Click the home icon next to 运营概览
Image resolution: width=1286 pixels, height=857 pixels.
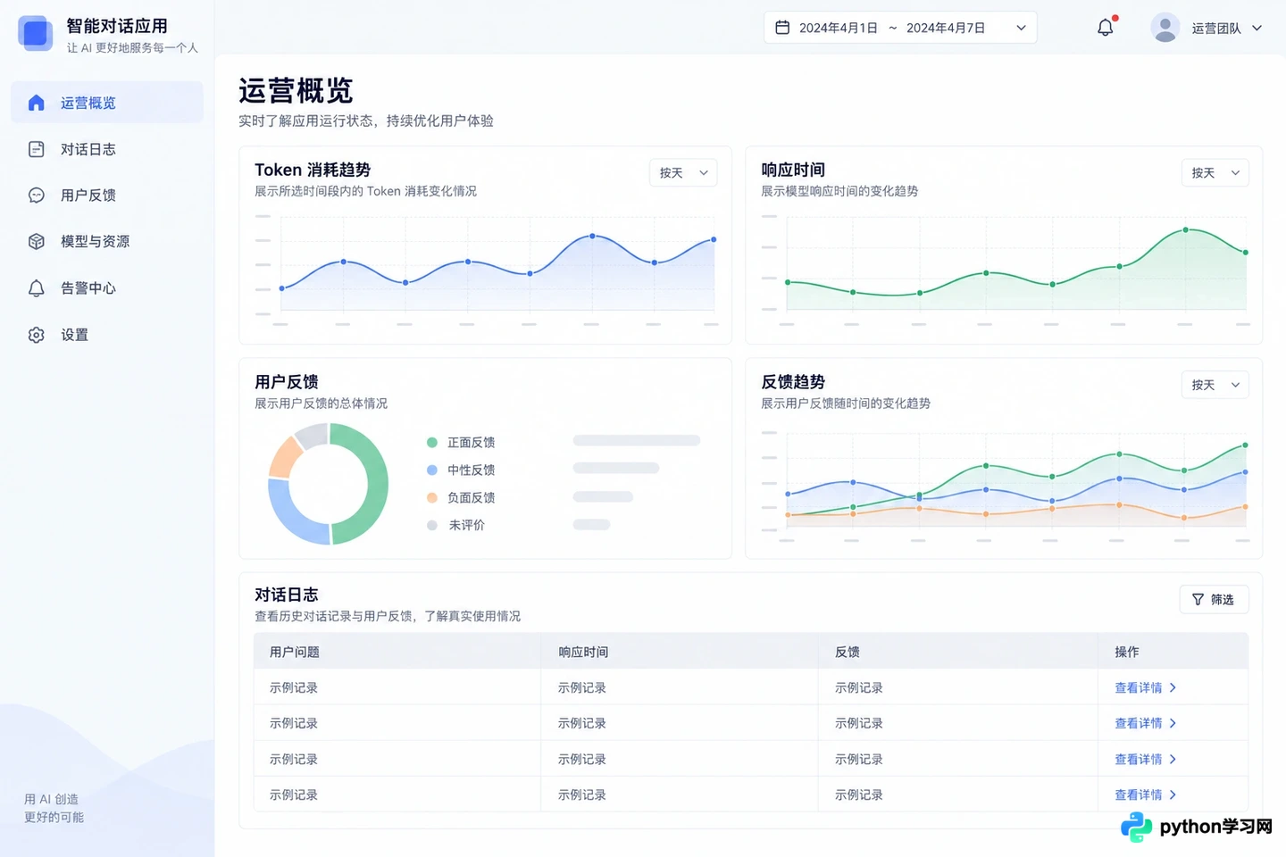pyautogui.click(x=37, y=103)
